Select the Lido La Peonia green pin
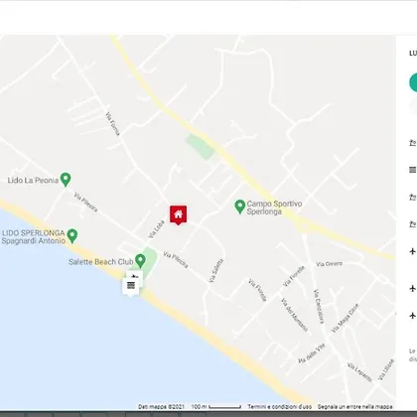The height and width of the screenshot is (417, 417). [66, 180]
